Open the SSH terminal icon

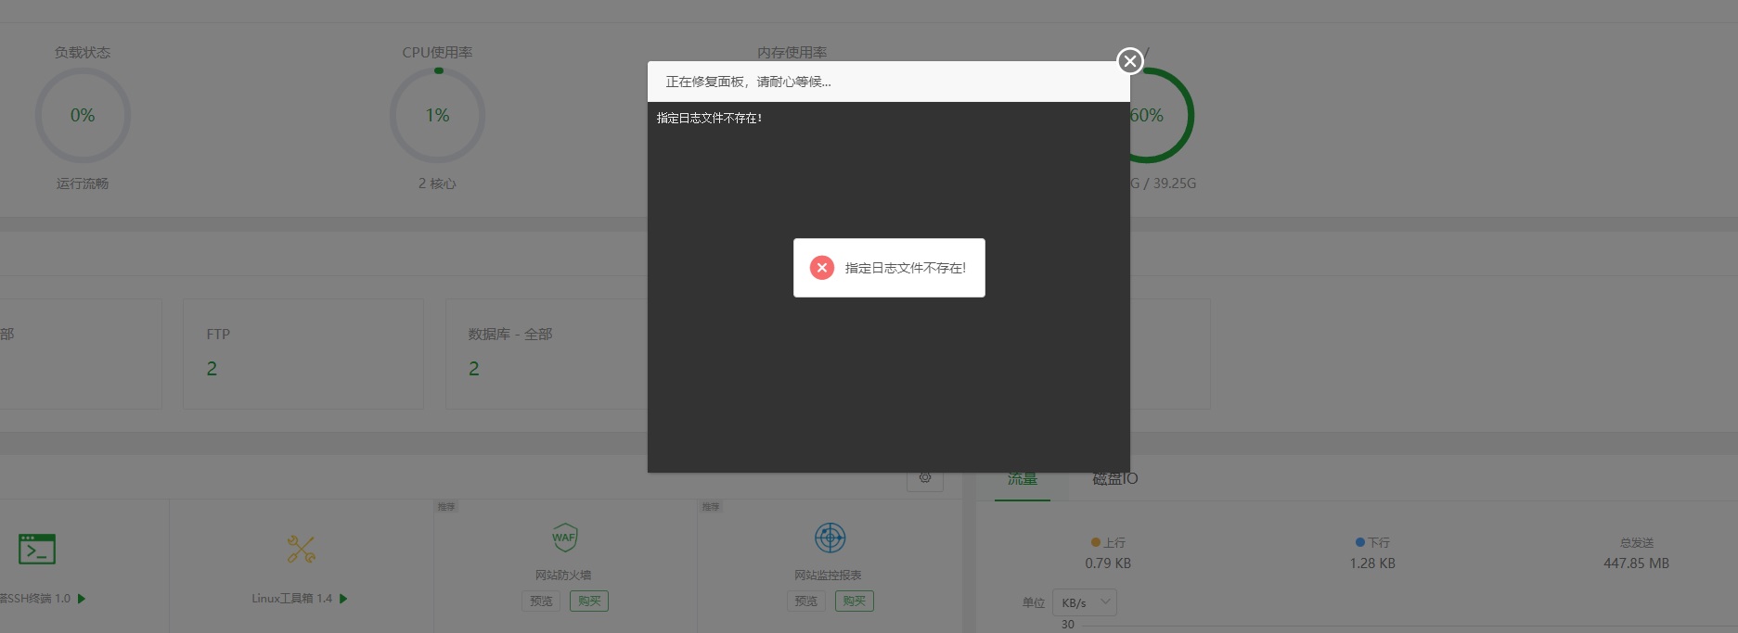point(37,549)
